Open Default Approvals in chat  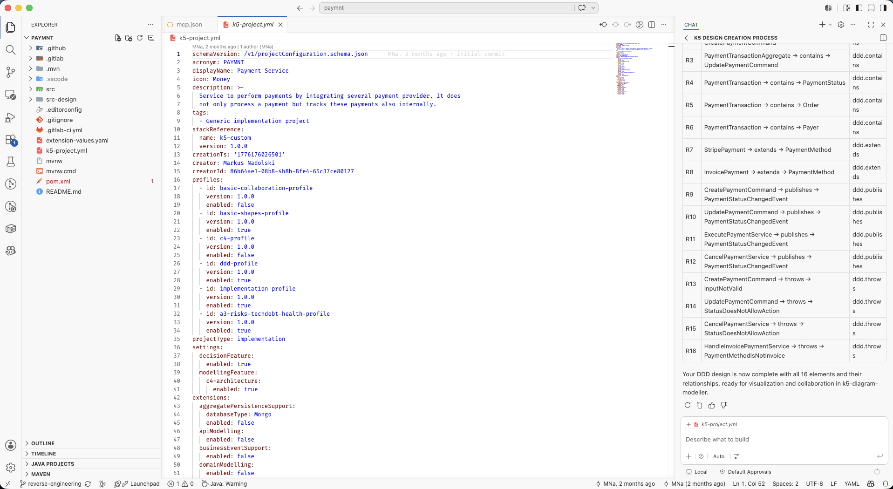coord(745,472)
